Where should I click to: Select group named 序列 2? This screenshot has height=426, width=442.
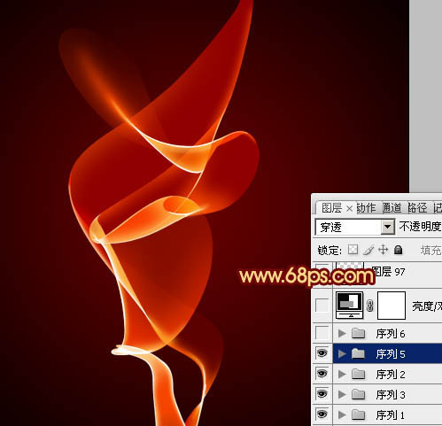click(391, 375)
